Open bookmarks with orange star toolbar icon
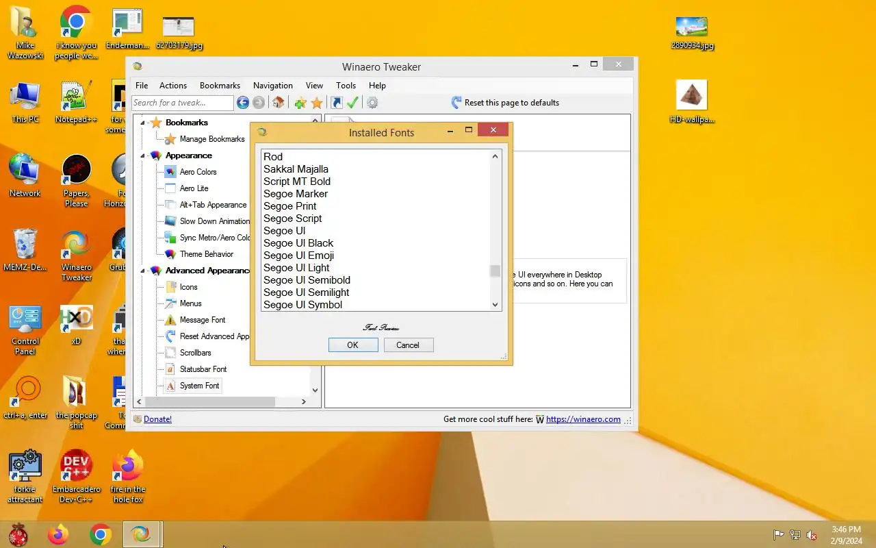The width and height of the screenshot is (876, 548). 316,103
